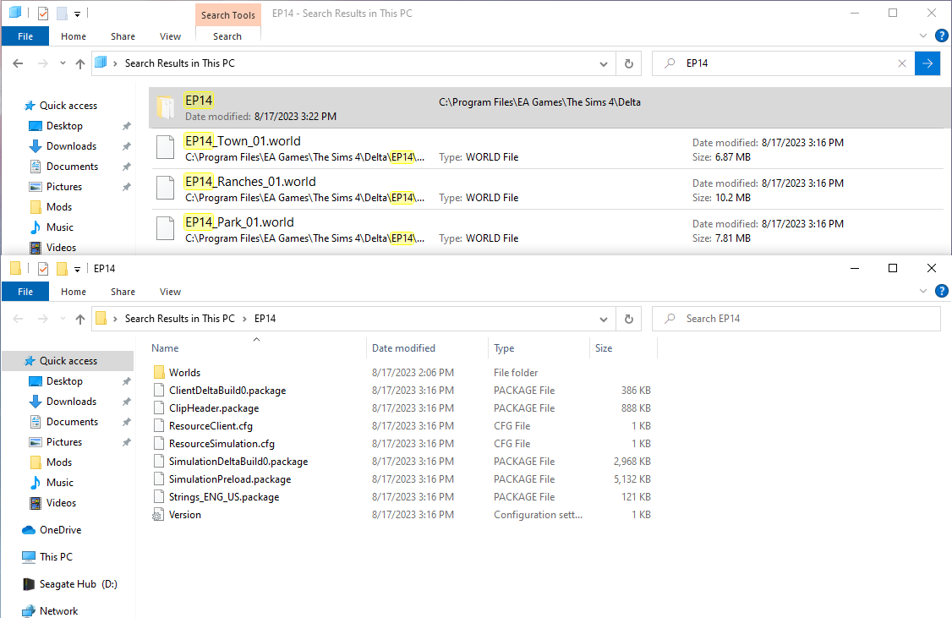The width and height of the screenshot is (952, 618).
Task: Select the EP14_Ranches_01.world search result
Action: click(250, 182)
